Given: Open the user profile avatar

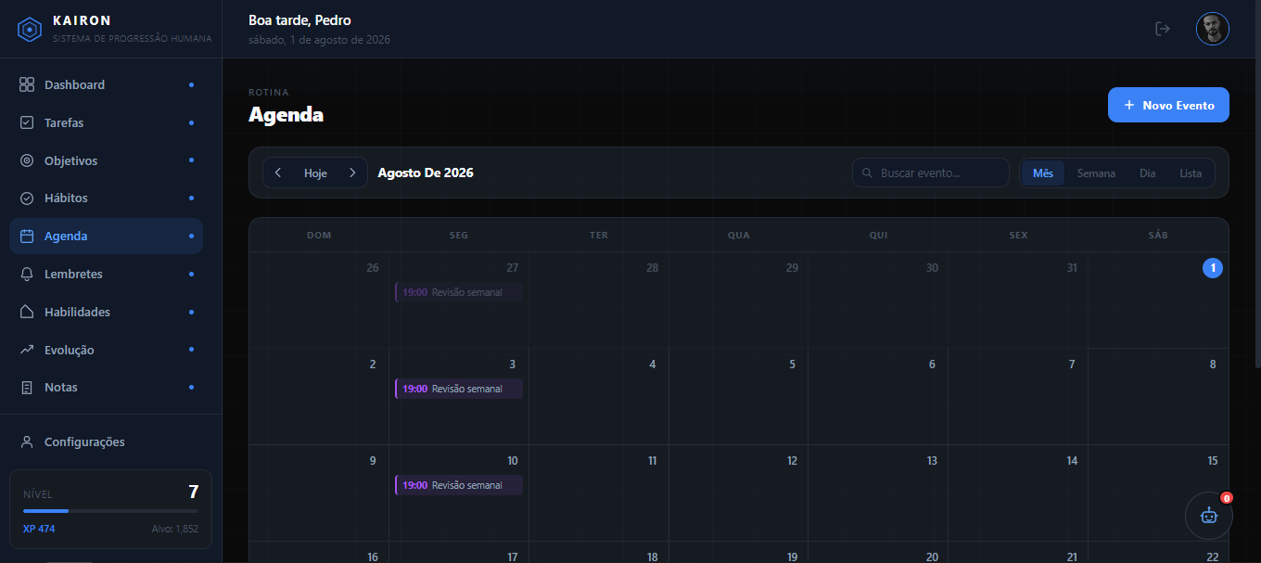Looking at the screenshot, I should point(1213,29).
